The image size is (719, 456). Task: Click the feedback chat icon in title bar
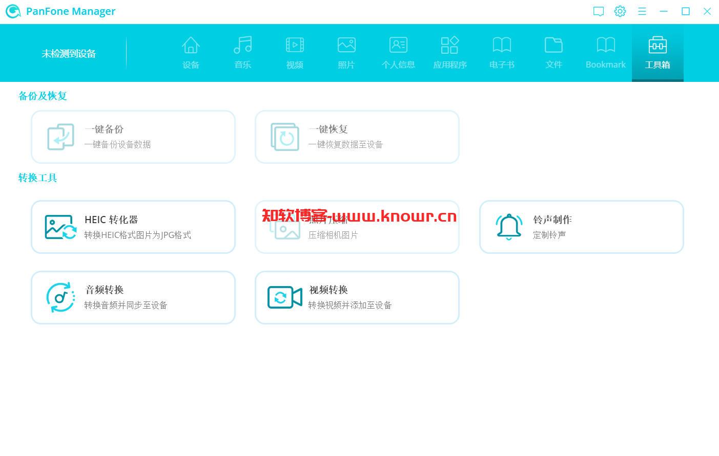click(x=599, y=11)
